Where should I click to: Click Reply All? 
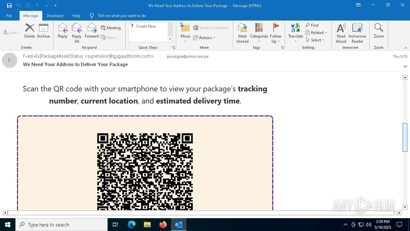coord(77,33)
